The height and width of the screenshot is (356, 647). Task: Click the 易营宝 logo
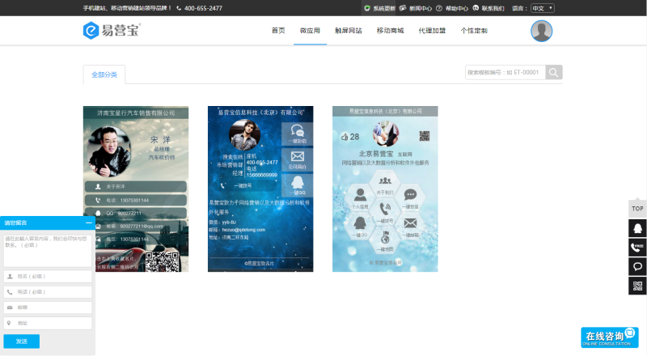click(x=112, y=31)
